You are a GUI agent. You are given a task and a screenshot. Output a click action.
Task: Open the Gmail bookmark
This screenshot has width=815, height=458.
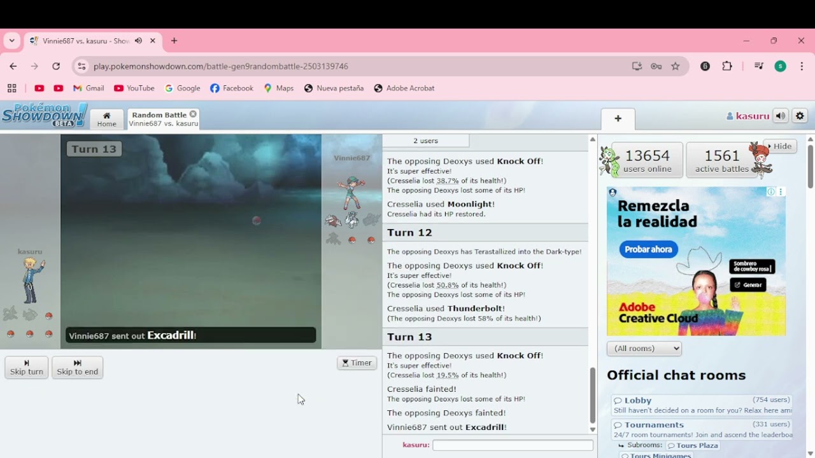tap(89, 88)
